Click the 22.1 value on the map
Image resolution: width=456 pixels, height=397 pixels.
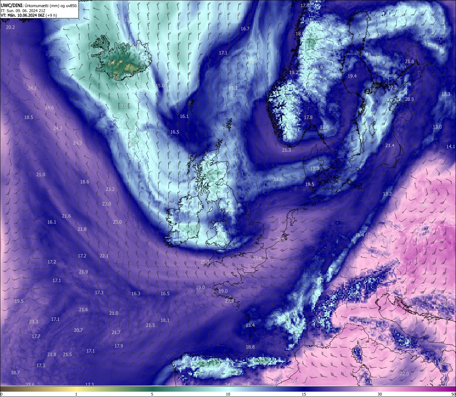pos(104,256)
